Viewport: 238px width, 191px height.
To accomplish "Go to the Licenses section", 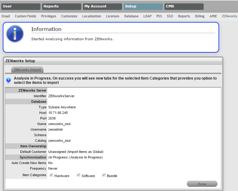I will [x=113, y=16].
